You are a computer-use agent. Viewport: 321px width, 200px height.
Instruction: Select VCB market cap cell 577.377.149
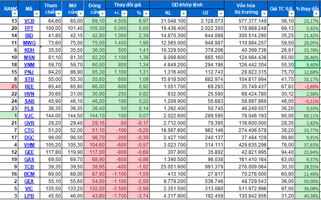[x=246, y=21]
